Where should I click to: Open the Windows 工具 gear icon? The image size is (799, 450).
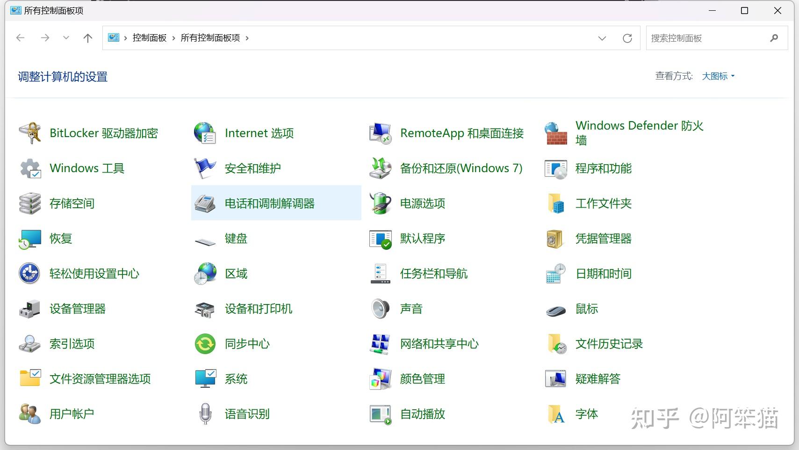click(x=30, y=168)
